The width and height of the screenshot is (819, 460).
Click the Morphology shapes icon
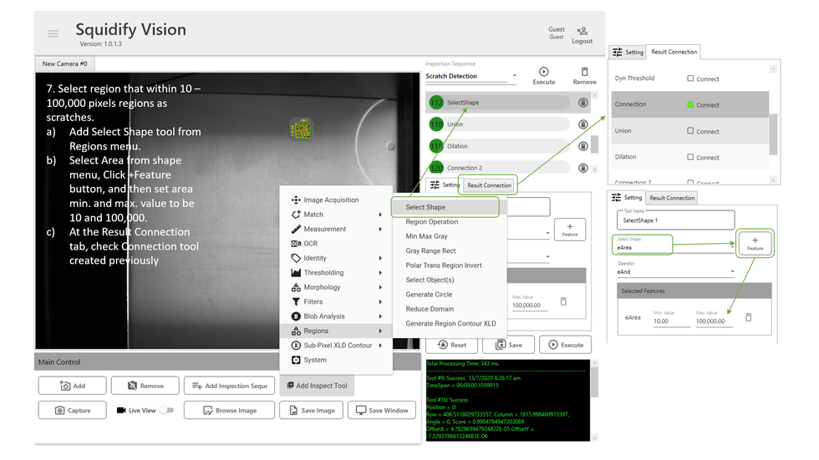[296, 287]
